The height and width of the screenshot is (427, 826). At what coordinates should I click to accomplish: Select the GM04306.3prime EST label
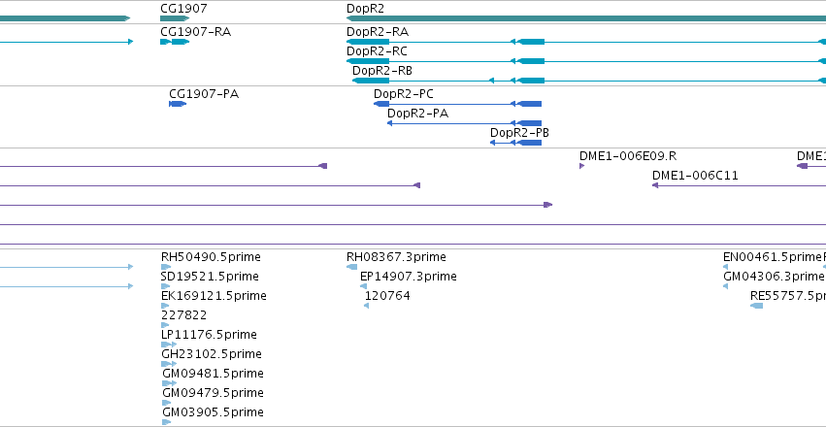[773, 277]
